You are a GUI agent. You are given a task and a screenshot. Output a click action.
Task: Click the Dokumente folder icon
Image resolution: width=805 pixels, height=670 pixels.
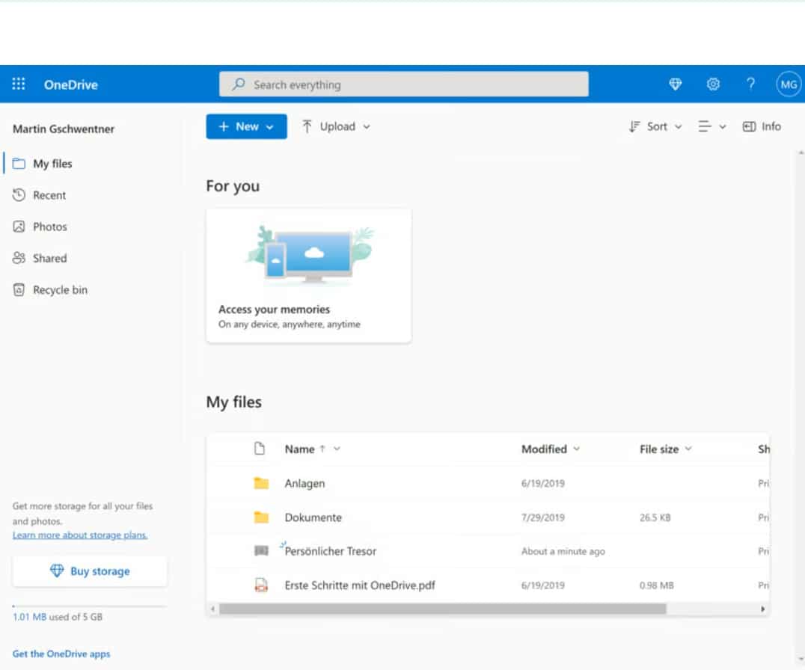tap(261, 517)
